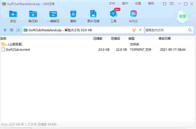The width and height of the screenshot is (196, 129).
Task: Click the skin (shirt) icon in the title bar
Action: pos(164,4)
